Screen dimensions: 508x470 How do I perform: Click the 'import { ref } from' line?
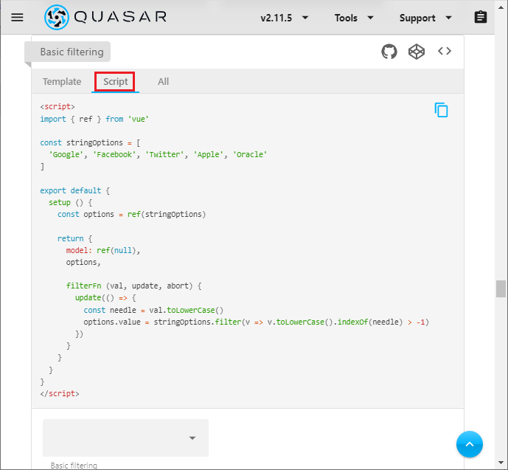pos(94,119)
